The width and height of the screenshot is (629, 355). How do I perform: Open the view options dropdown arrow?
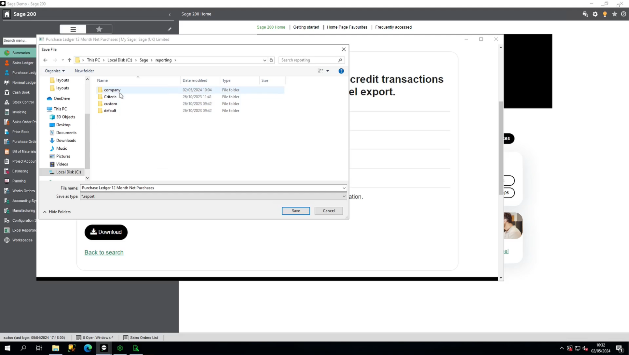point(327,71)
